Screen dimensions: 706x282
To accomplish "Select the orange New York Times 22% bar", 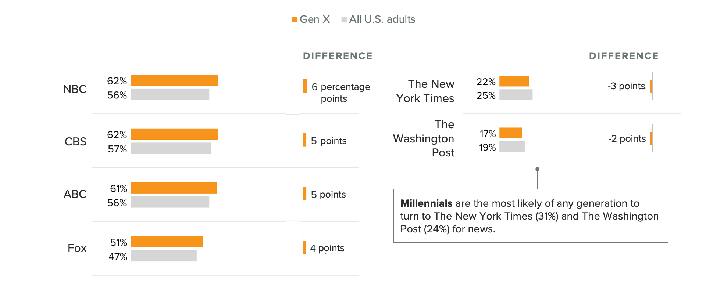I will 514,81.
